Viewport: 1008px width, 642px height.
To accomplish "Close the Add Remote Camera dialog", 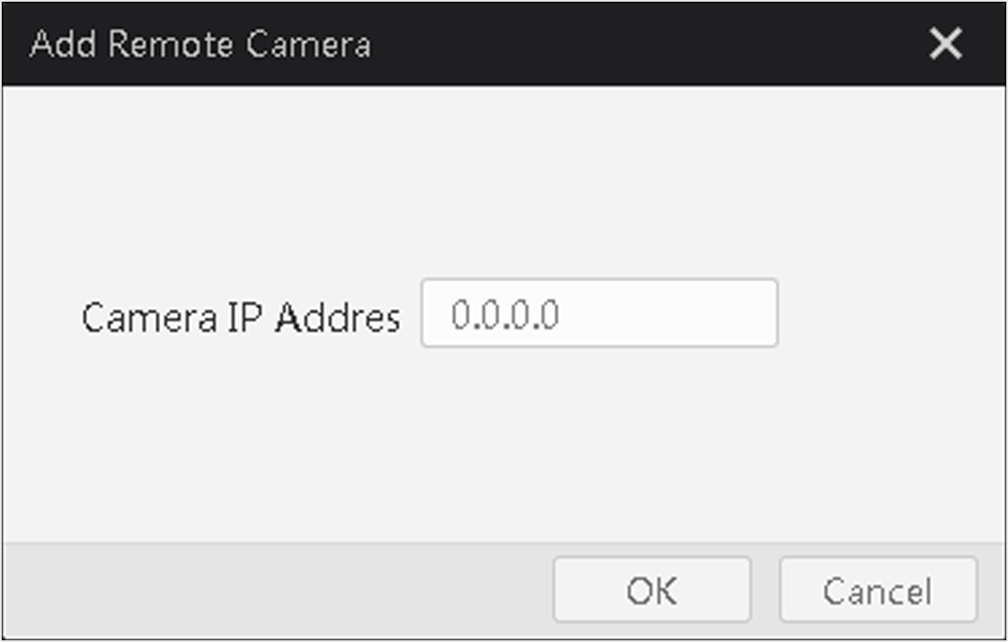I will coord(945,44).
